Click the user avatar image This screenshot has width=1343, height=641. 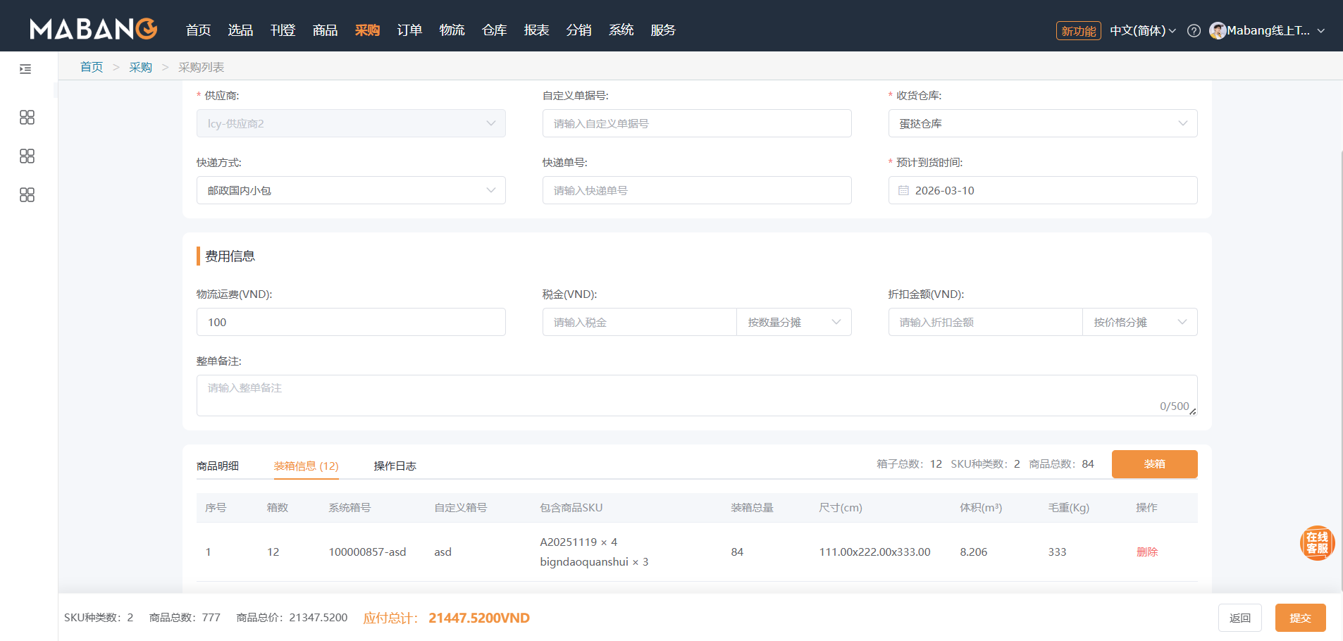pos(1218,30)
